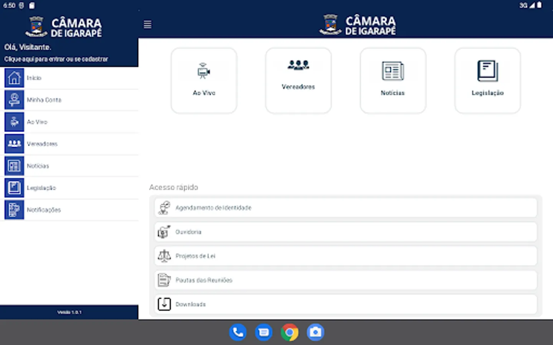Select Ao Vivo menu label in sidebar
Screen dimensions: 553x345
click(37, 122)
